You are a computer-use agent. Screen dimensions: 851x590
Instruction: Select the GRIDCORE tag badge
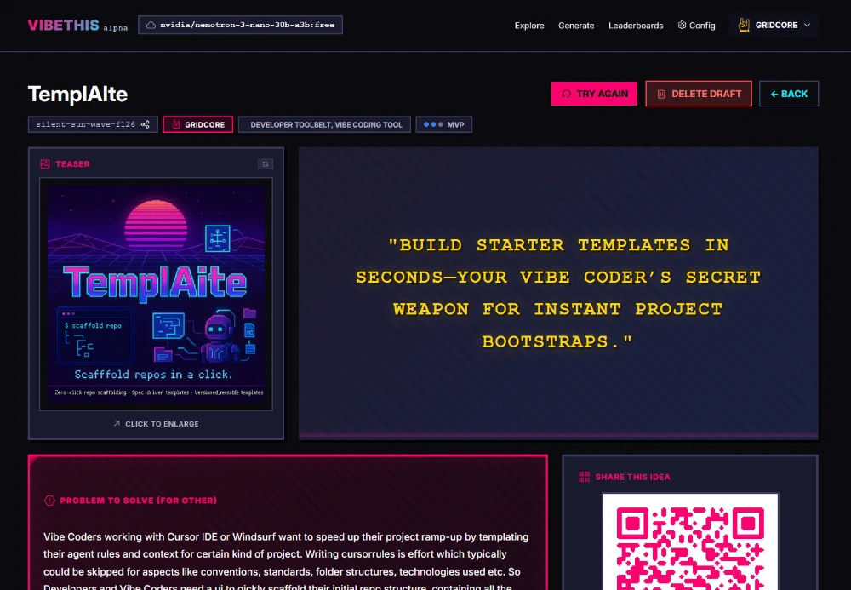click(x=197, y=125)
